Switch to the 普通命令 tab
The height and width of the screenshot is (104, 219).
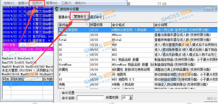64,17
